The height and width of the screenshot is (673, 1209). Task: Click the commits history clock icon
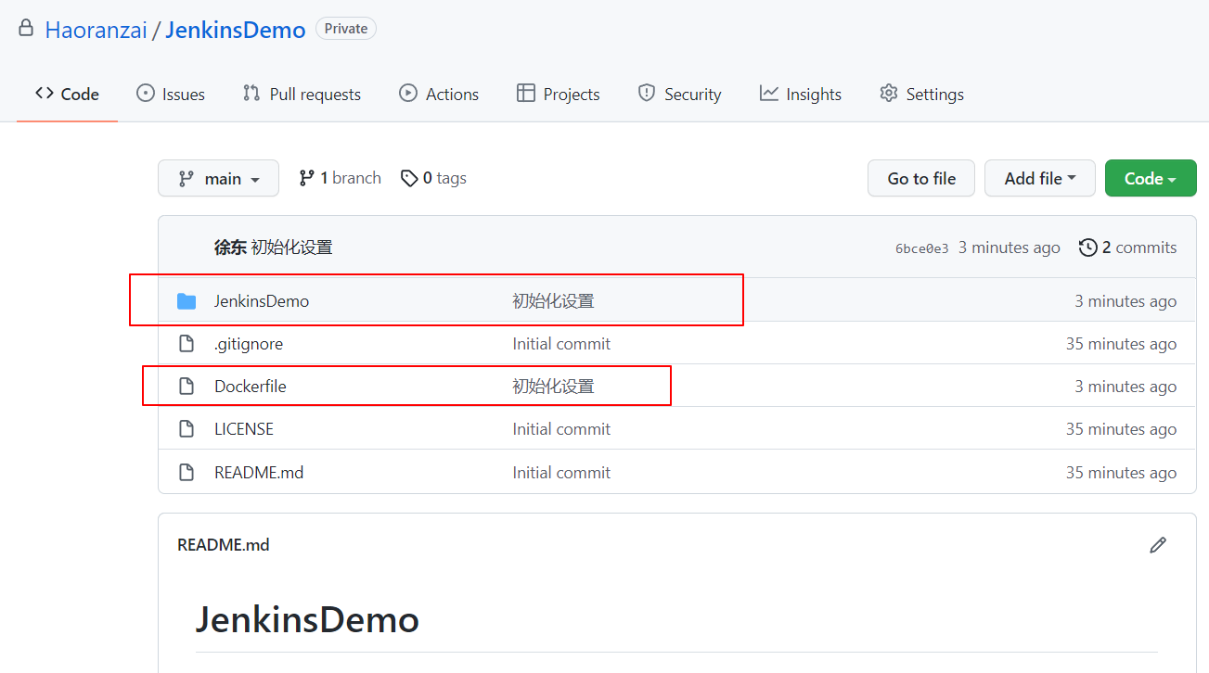click(1087, 248)
